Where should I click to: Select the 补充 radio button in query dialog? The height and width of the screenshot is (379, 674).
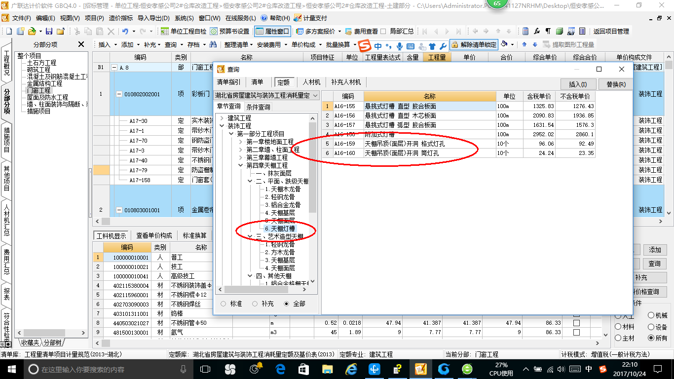[x=255, y=303]
